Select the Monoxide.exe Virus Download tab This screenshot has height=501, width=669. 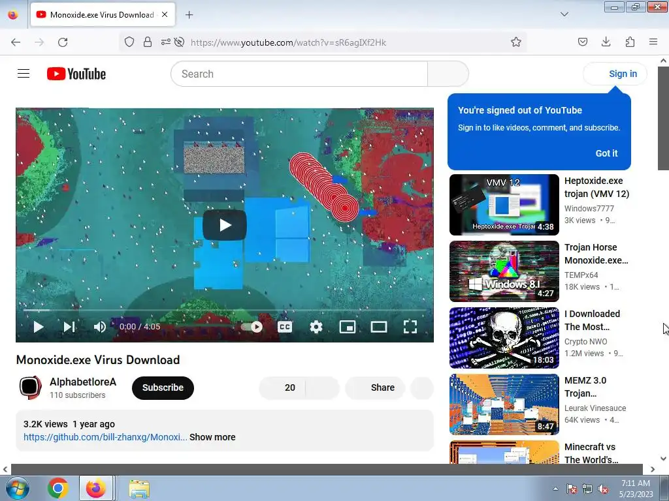[x=103, y=14]
